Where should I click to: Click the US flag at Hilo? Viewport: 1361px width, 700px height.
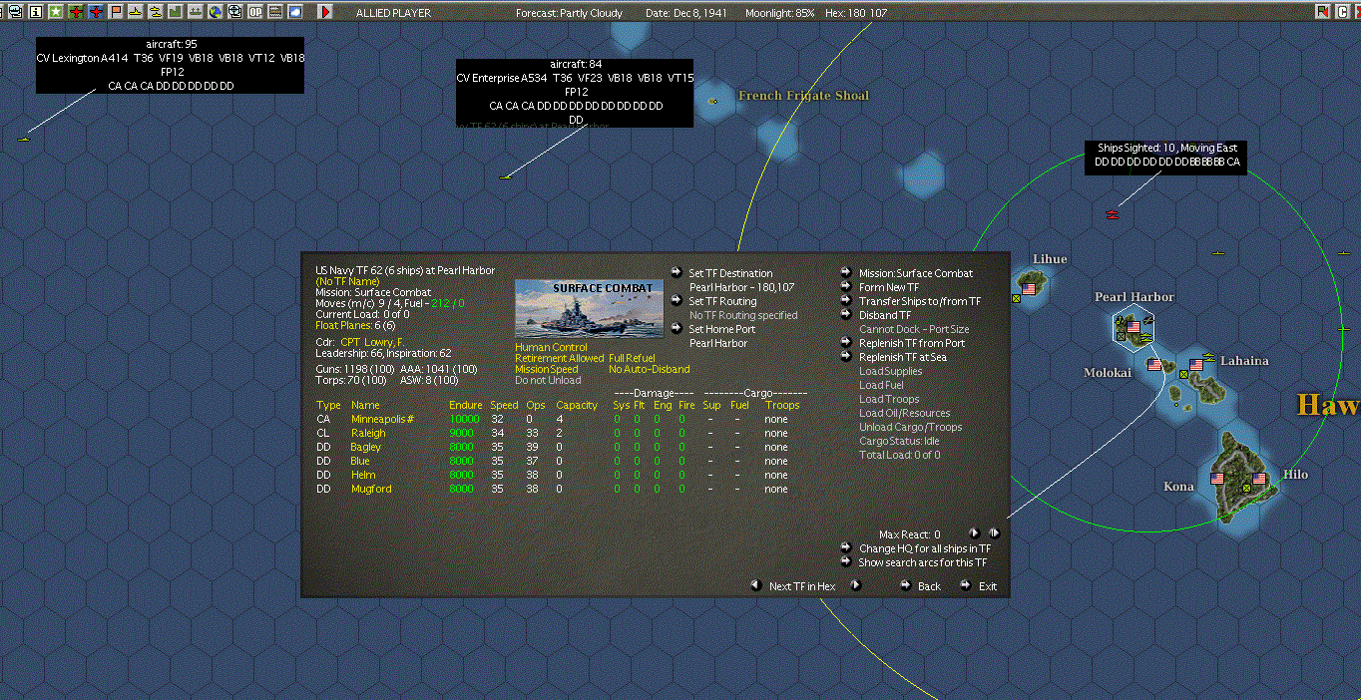(x=1259, y=479)
